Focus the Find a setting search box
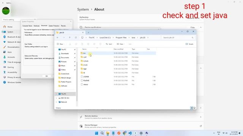The image size is (243, 136). coord(12,20)
